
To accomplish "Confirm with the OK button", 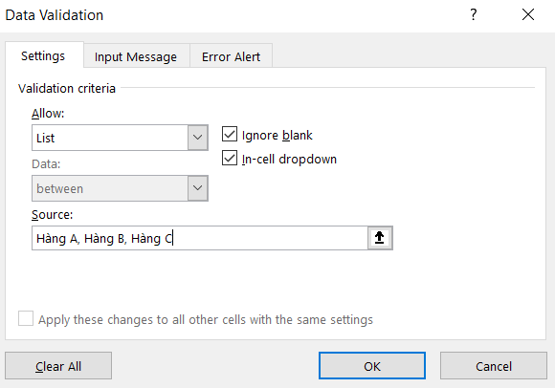I will coord(372,366).
